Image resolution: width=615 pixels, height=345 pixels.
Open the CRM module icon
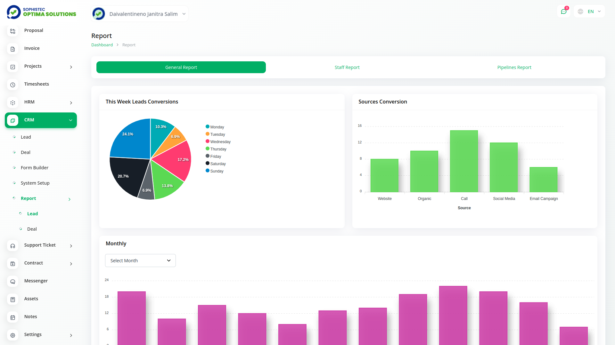(x=12, y=120)
